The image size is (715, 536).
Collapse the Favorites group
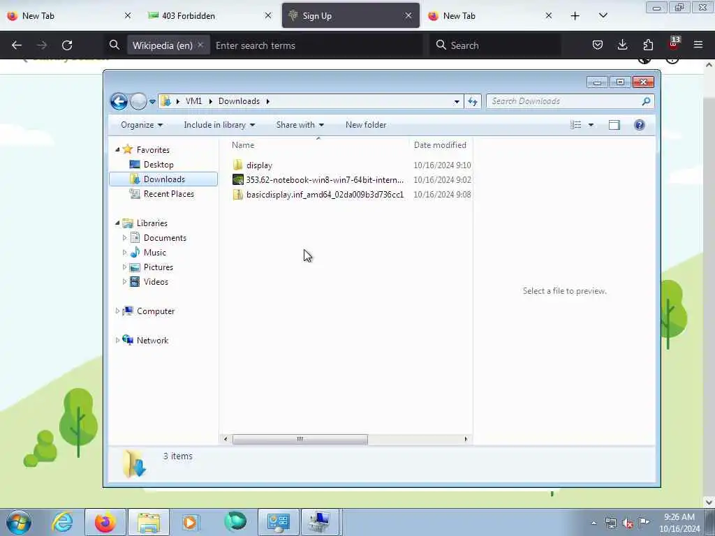pos(117,149)
